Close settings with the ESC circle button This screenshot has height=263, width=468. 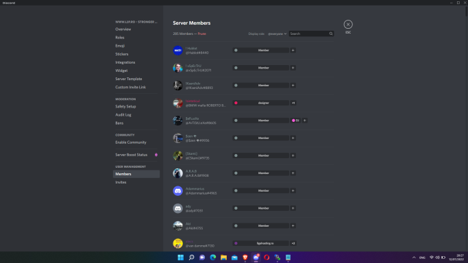click(x=348, y=25)
